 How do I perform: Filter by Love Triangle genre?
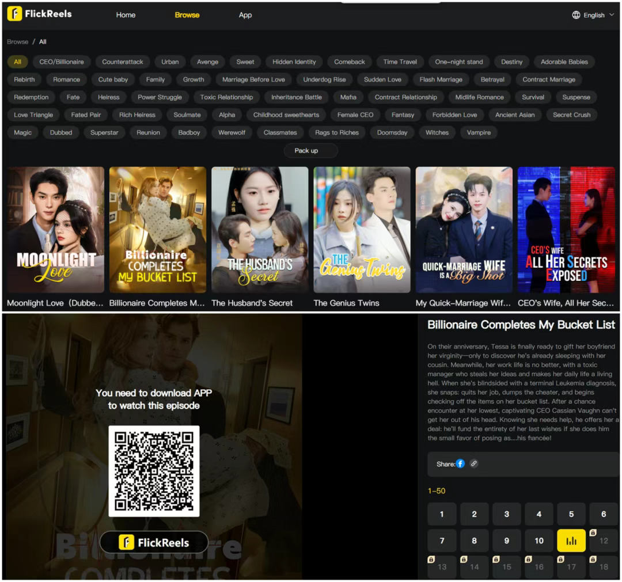pos(33,115)
